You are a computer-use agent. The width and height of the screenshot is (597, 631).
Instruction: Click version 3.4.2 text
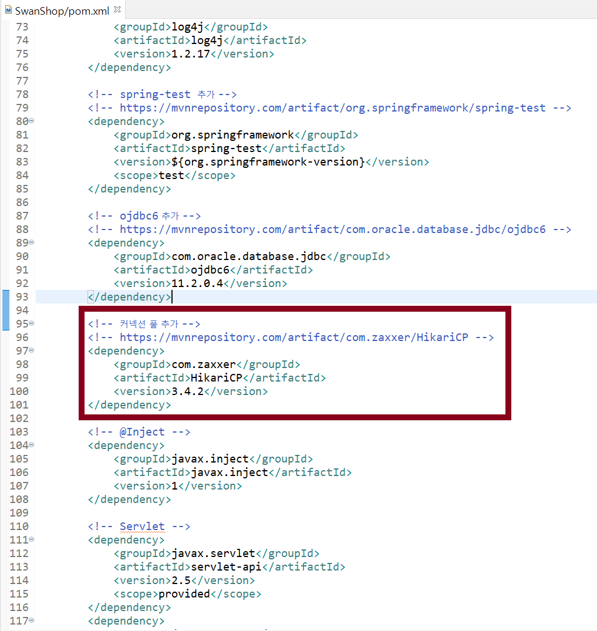188,391
